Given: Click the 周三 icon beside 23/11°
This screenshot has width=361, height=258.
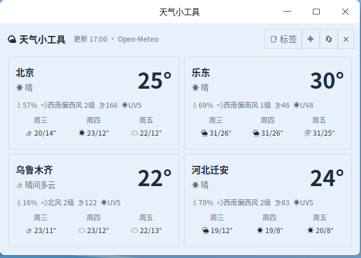Looking at the screenshot, I should coord(29,231).
